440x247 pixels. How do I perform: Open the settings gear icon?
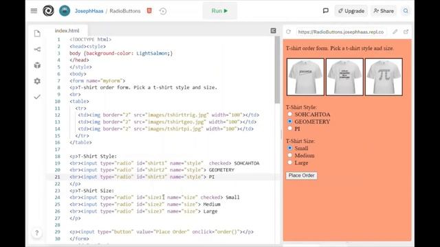pos(37,81)
